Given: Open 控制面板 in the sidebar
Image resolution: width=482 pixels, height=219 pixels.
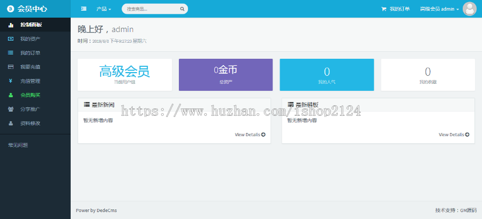Looking at the screenshot, I should click(31, 25).
